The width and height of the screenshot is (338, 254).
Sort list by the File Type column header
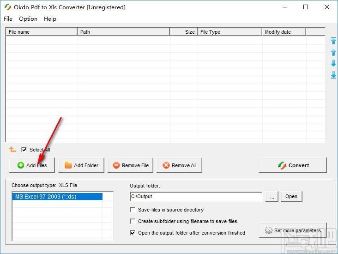[x=230, y=32]
